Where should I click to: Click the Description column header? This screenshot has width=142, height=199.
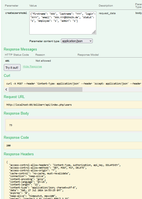(x=106, y=6)
